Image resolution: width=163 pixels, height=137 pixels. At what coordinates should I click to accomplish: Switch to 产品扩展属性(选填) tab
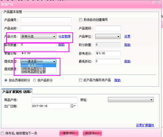click(17, 92)
